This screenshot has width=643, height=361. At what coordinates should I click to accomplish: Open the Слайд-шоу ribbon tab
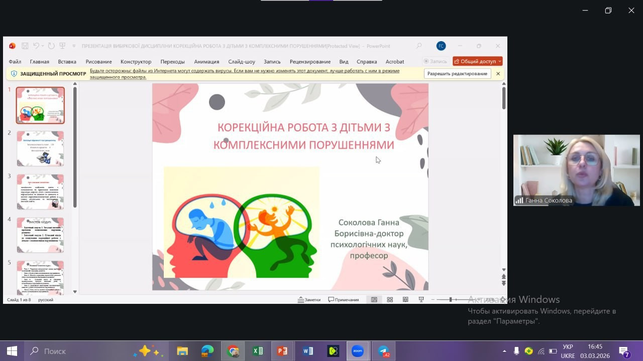point(242,62)
